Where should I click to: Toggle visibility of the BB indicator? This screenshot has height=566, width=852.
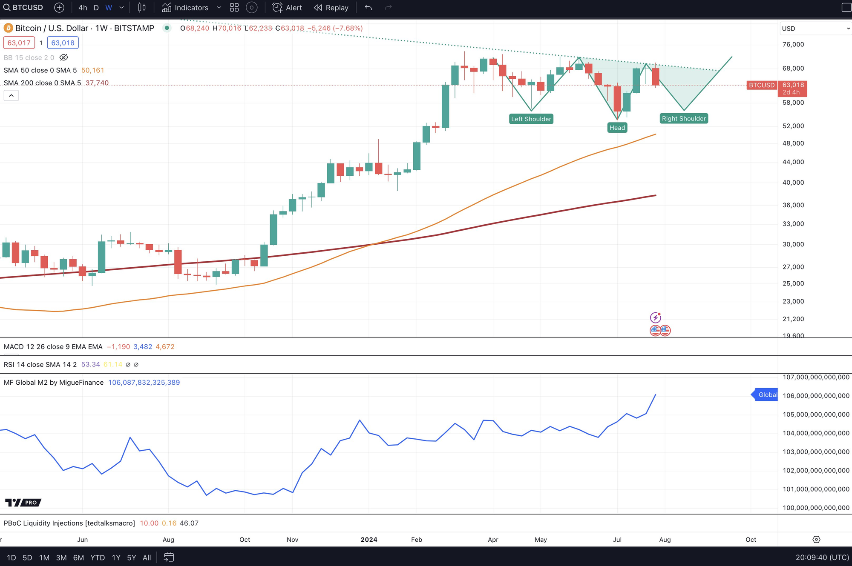coord(63,57)
